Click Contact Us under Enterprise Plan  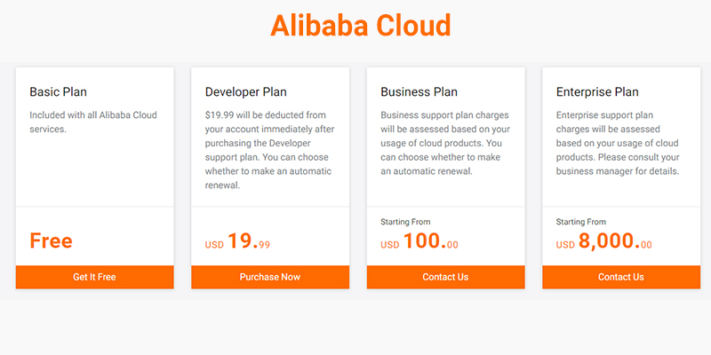[x=621, y=277]
